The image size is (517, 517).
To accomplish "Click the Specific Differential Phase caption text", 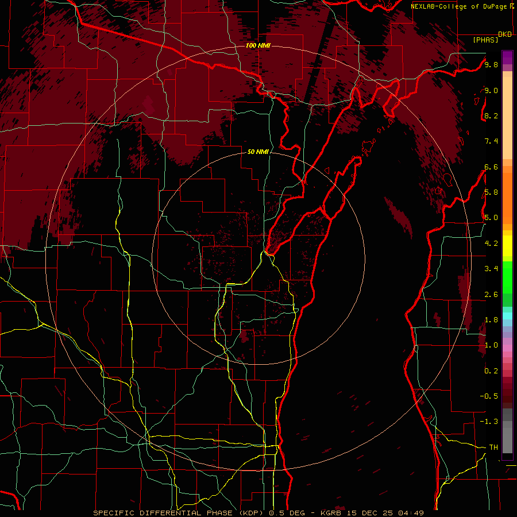I will (x=180, y=513).
